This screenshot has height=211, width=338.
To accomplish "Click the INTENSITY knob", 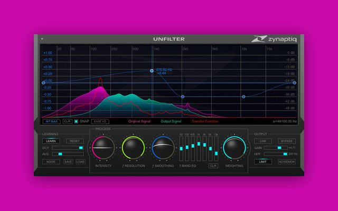I will [104, 148].
